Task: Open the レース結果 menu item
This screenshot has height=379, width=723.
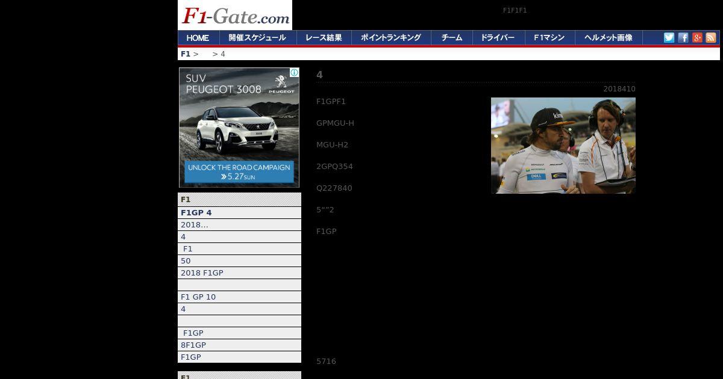Action: [324, 38]
